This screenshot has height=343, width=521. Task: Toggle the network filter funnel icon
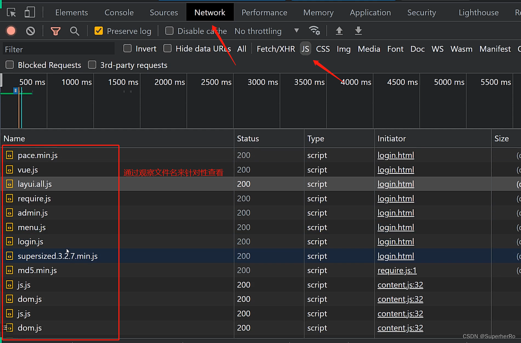56,31
